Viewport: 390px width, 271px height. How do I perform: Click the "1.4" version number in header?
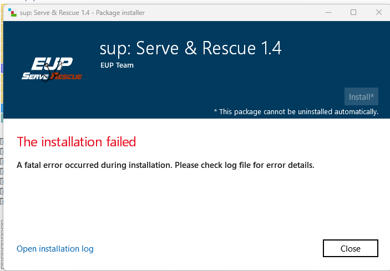click(x=269, y=49)
